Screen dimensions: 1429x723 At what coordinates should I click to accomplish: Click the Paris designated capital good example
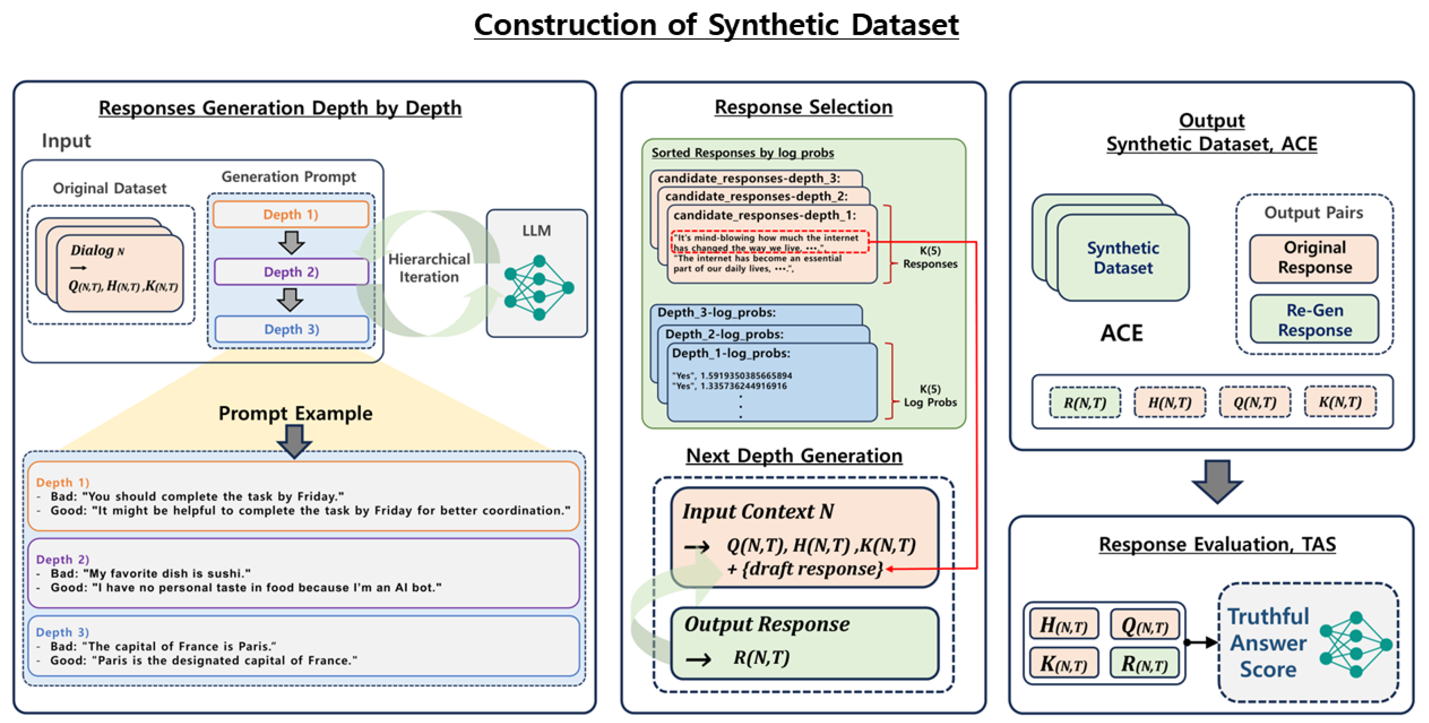coord(203,660)
